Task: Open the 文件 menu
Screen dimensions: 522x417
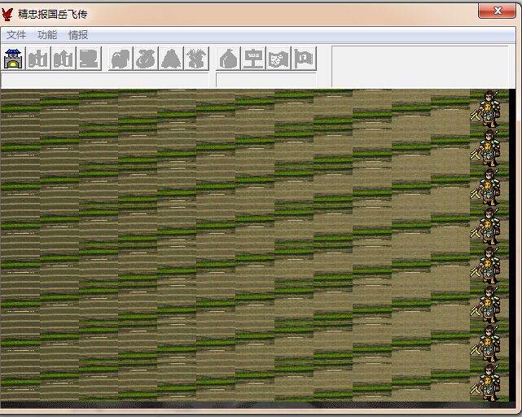Action: (16, 35)
